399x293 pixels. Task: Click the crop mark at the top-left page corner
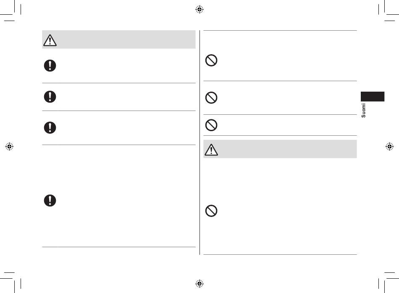coord(10,11)
